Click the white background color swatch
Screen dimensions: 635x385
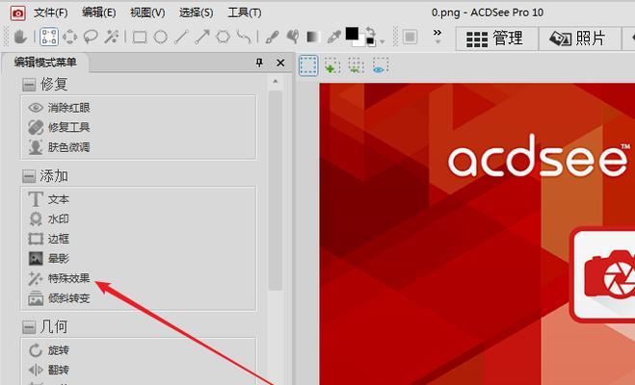(x=360, y=43)
